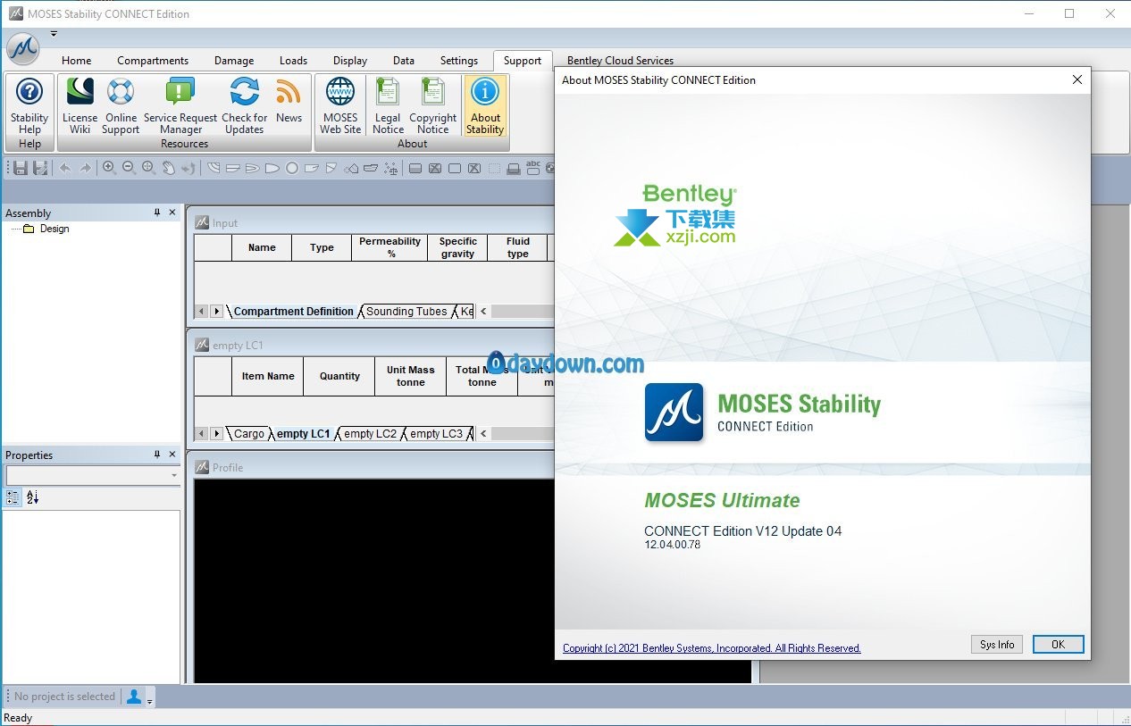Image resolution: width=1131 pixels, height=726 pixels.
Task: Click the Quantity column header
Action: pos(339,376)
